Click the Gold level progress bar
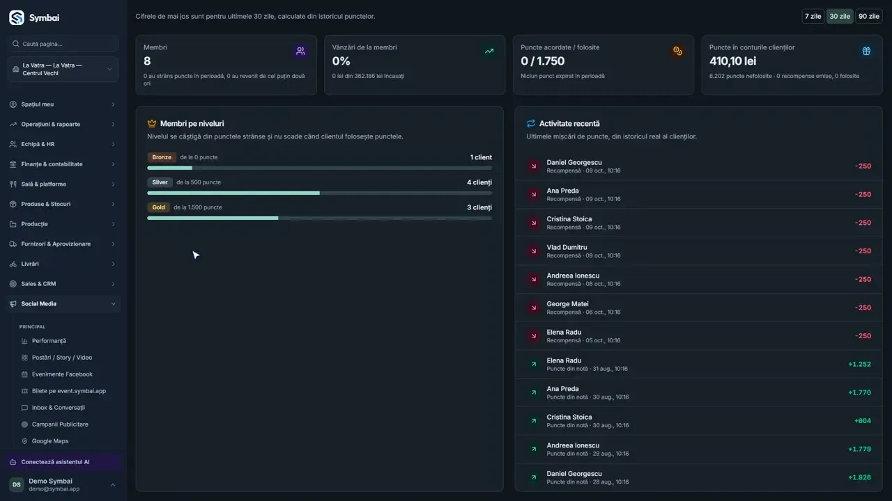The width and height of the screenshot is (892, 501). pos(319,218)
